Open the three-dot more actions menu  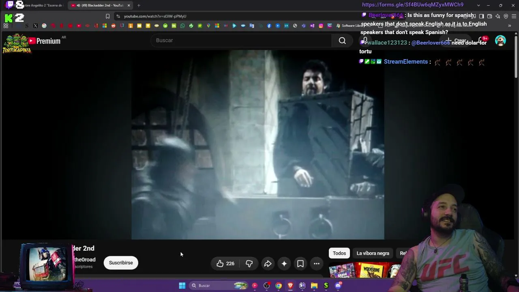click(x=317, y=264)
